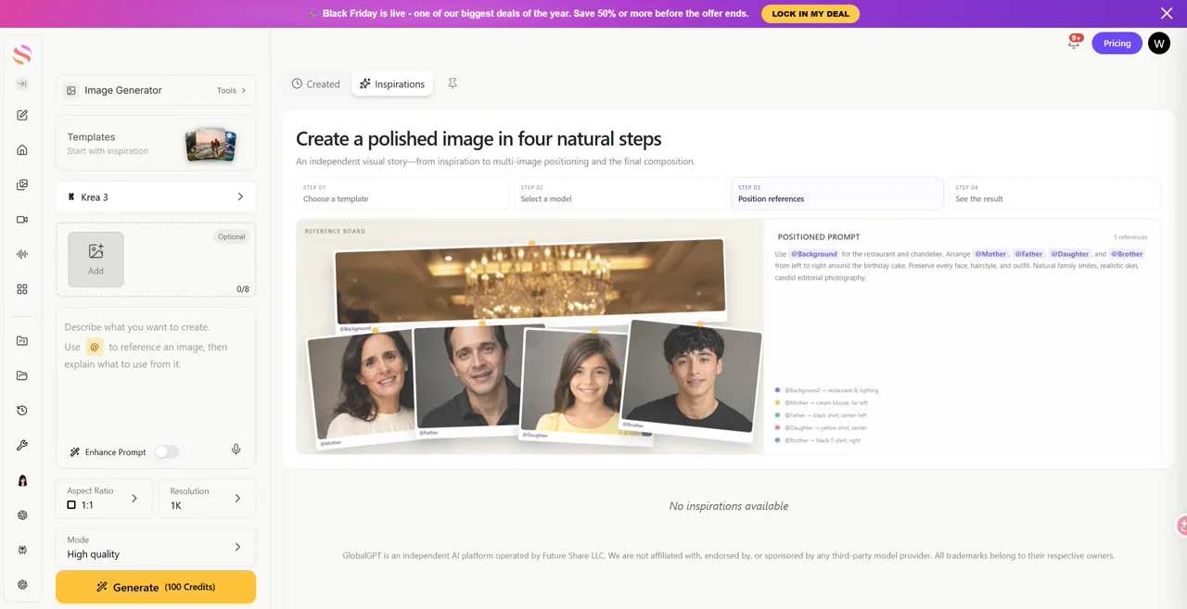Click Generate (100 Credits) button

point(156,587)
